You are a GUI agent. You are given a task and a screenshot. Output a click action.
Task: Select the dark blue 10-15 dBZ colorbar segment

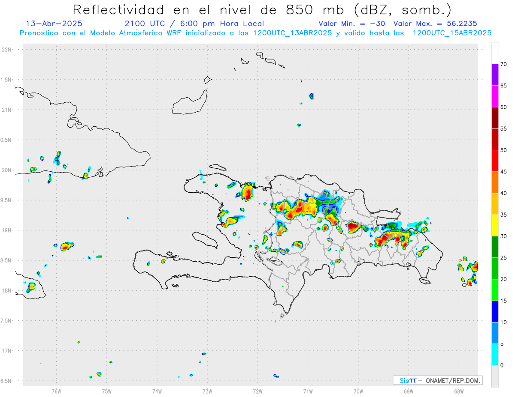coord(495,311)
